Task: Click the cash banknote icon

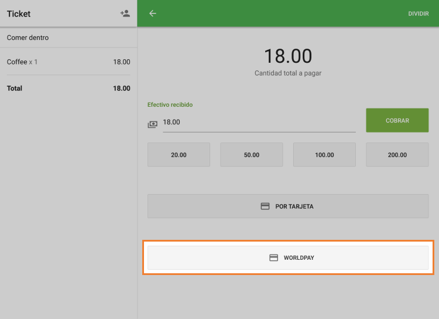Action: [153, 124]
